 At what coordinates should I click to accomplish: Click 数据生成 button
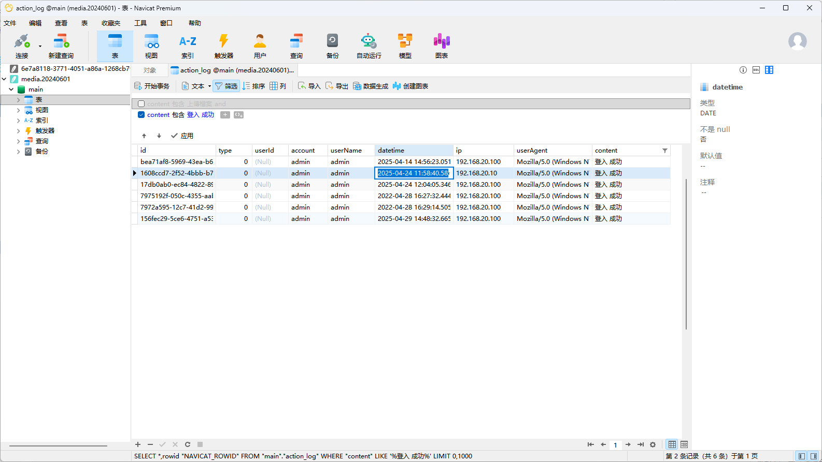coord(371,86)
